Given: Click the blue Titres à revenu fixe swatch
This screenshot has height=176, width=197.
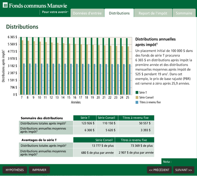Looking at the screenshot, I should point(137,102).
